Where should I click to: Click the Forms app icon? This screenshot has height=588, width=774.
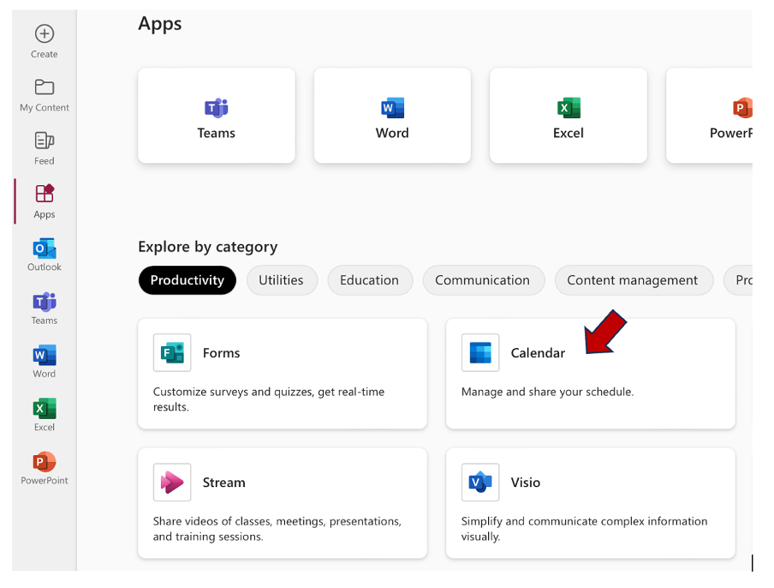point(172,352)
